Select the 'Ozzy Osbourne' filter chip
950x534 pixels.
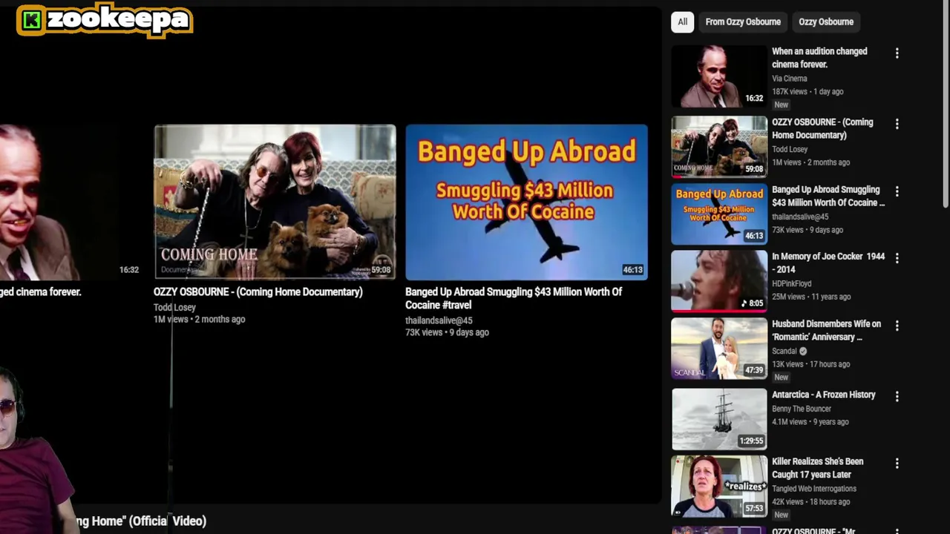coord(826,22)
